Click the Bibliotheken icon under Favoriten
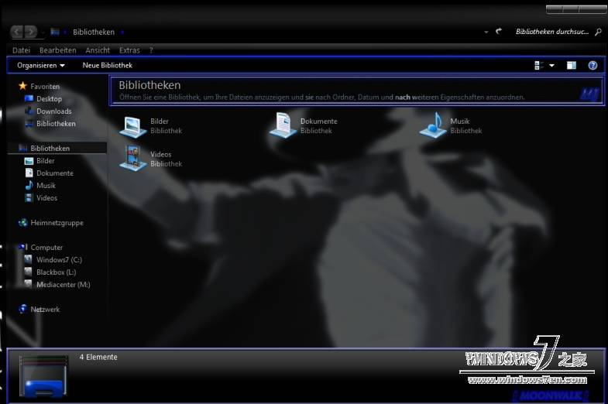Screen dimensions: 608x404 pos(29,124)
